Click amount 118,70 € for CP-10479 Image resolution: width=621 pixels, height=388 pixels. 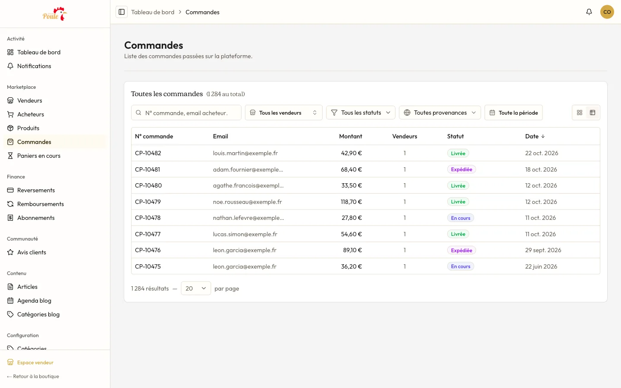pyautogui.click(x=351, y=202)
